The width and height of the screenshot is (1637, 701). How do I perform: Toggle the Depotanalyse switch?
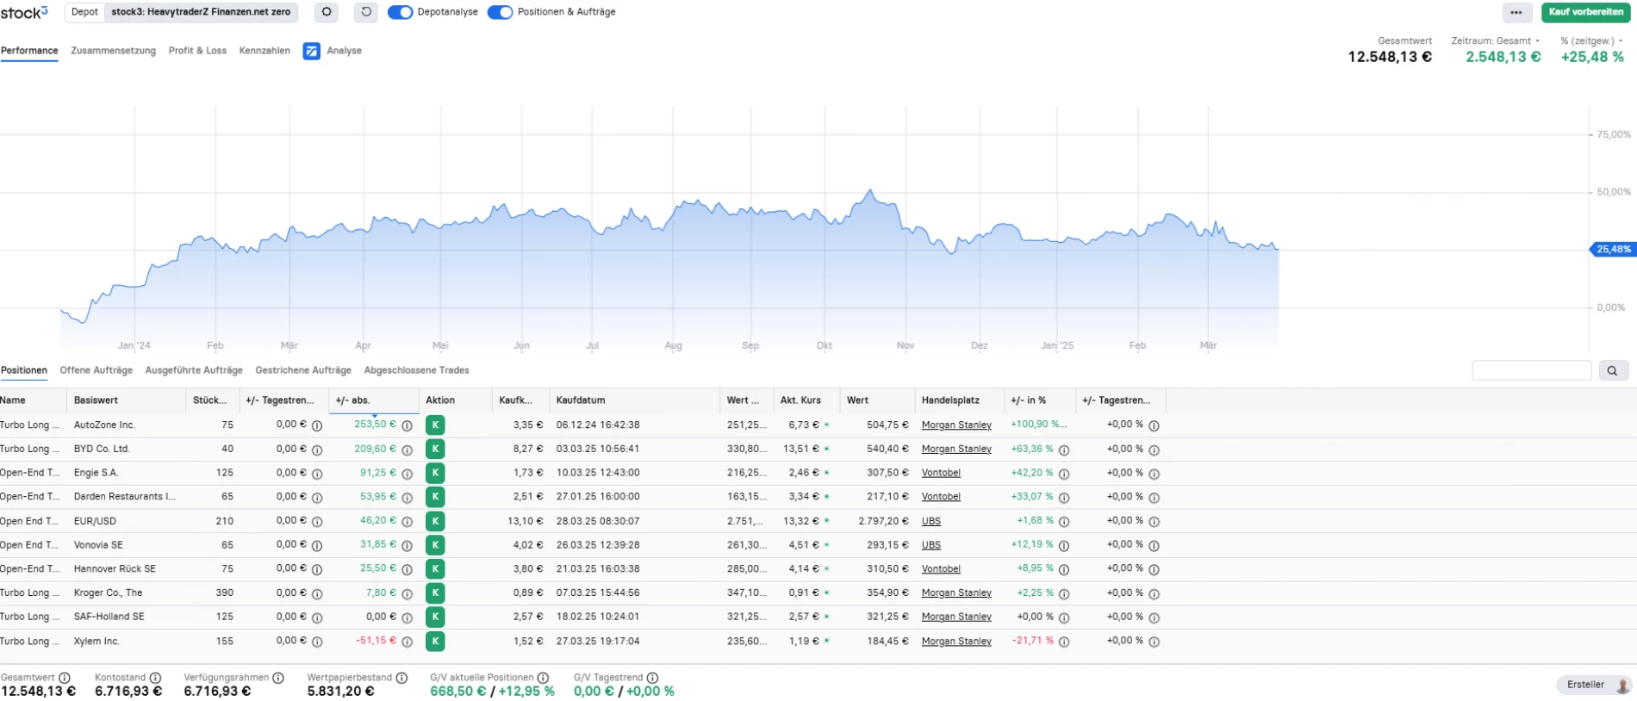click(x=400, y=12)
